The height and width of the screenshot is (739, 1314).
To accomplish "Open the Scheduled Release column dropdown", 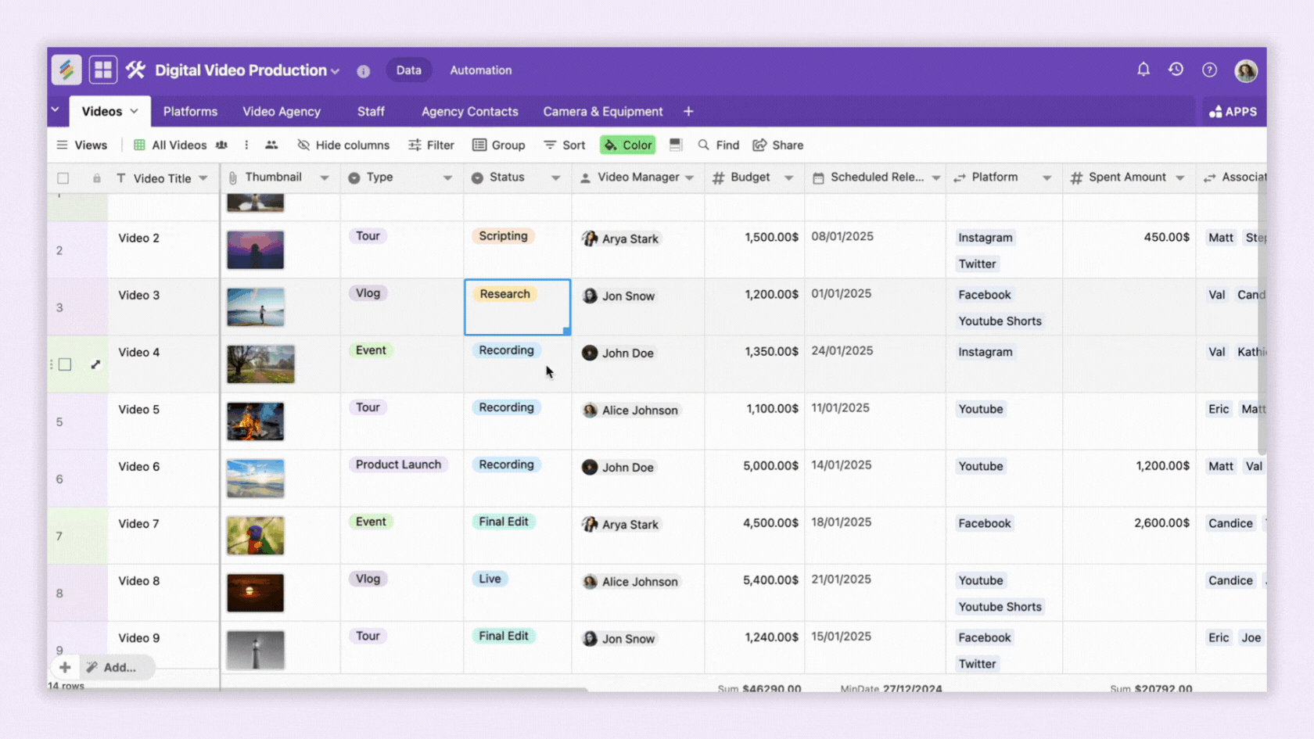I will tap(935, 178).
